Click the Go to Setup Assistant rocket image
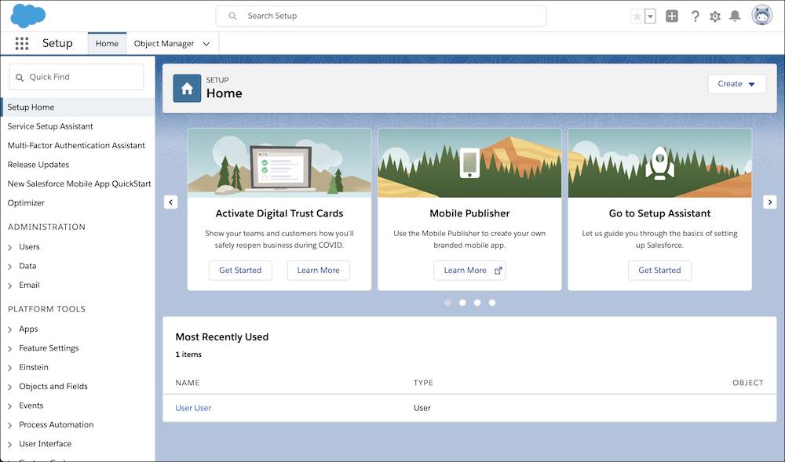The width and height of the screenshot is (785, 462). [660, 163]
